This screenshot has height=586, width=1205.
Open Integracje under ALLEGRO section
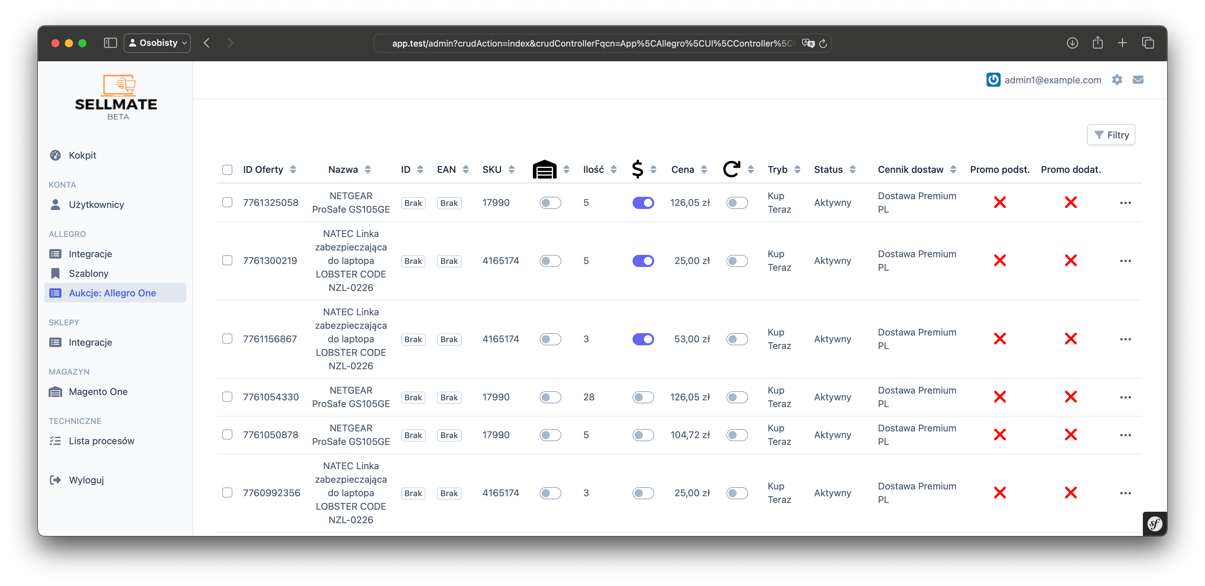(90, 254)
